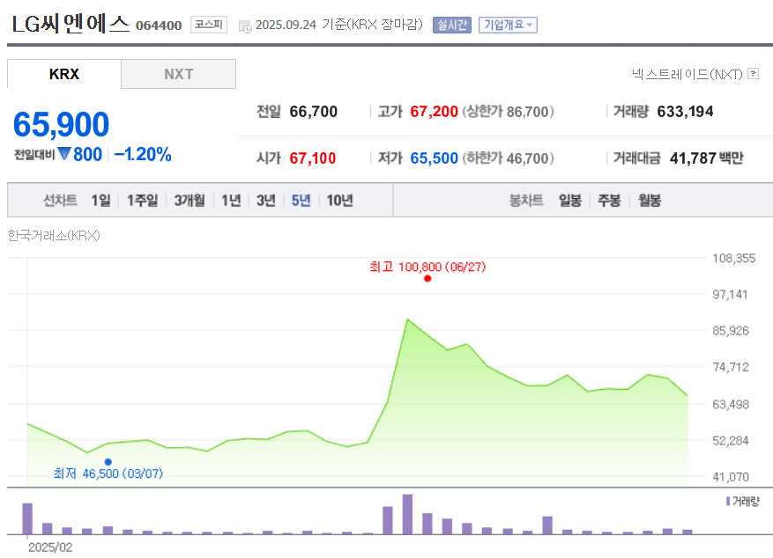Image resolution: width=773 pixels, height=558 pixels.
Task: Click the lower limit 하한가 46,700 text
Action: tap(508, 158)
